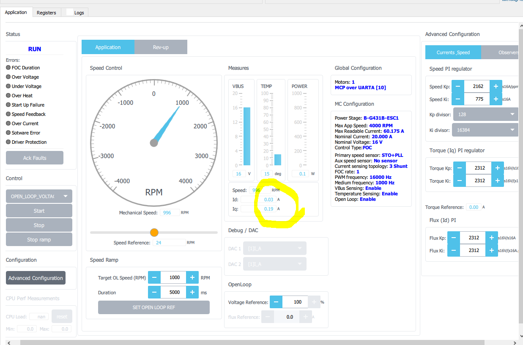
Task: Click the Stop ramp button
Action: pos(39,239)
